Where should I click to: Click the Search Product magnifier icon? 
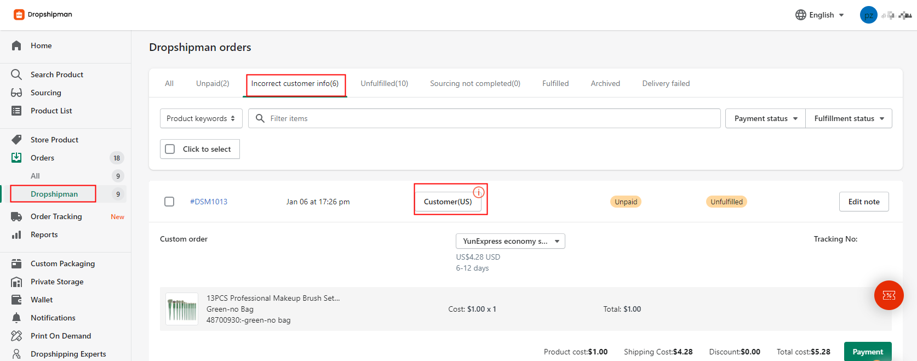coord(16,75)
